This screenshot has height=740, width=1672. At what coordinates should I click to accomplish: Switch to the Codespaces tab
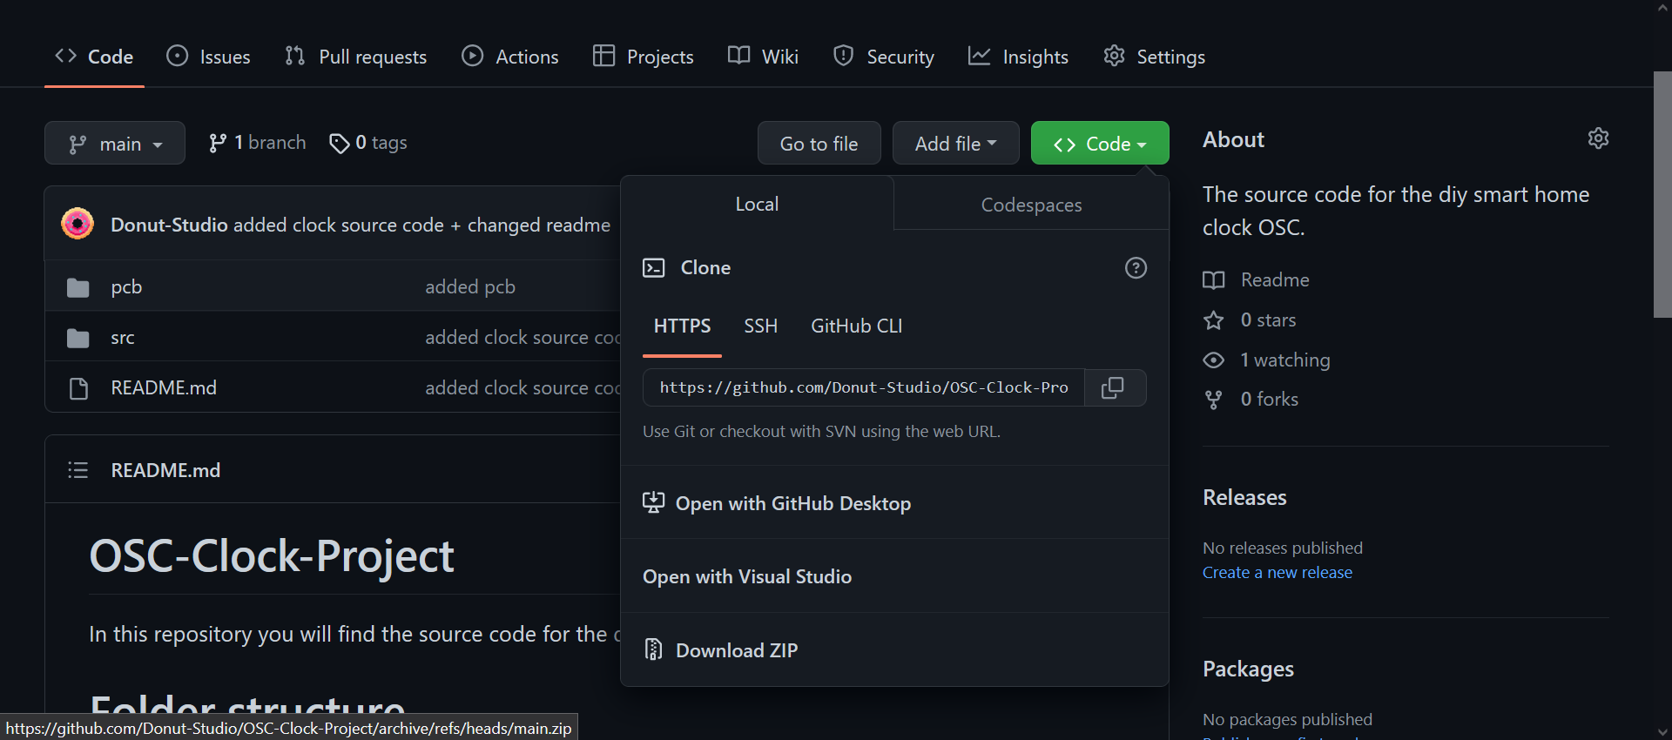pyautogui.click(x=1031, y=205)
